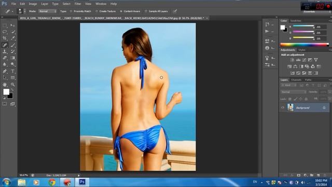
Task: Choose the Content-Aware option
Action: [130, 11]
